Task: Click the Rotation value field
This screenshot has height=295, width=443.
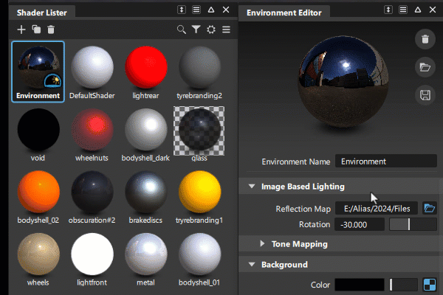Action: 360,225
